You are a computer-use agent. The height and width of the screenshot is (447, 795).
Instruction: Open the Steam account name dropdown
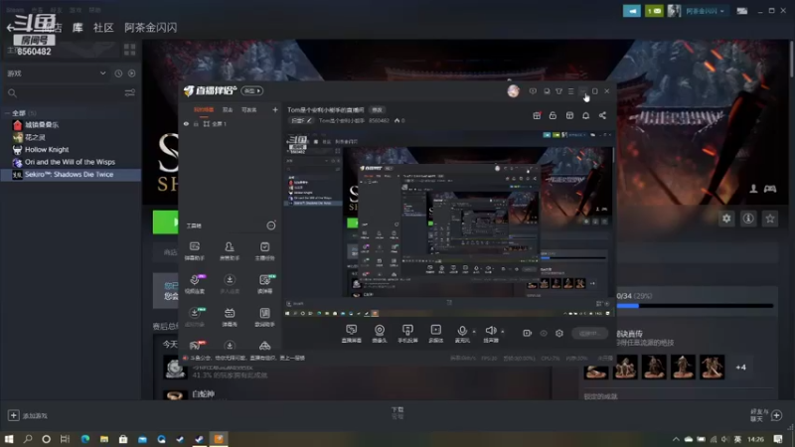705,11
